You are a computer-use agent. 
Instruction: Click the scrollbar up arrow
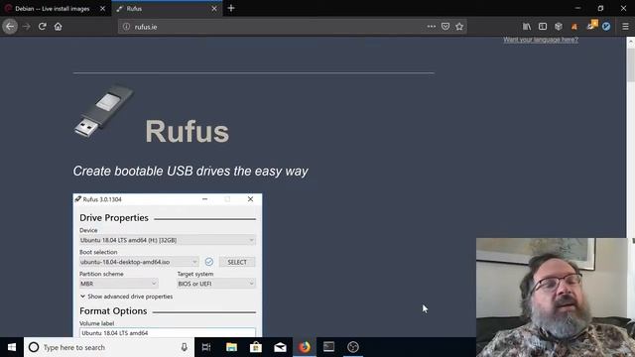point(631,41)
